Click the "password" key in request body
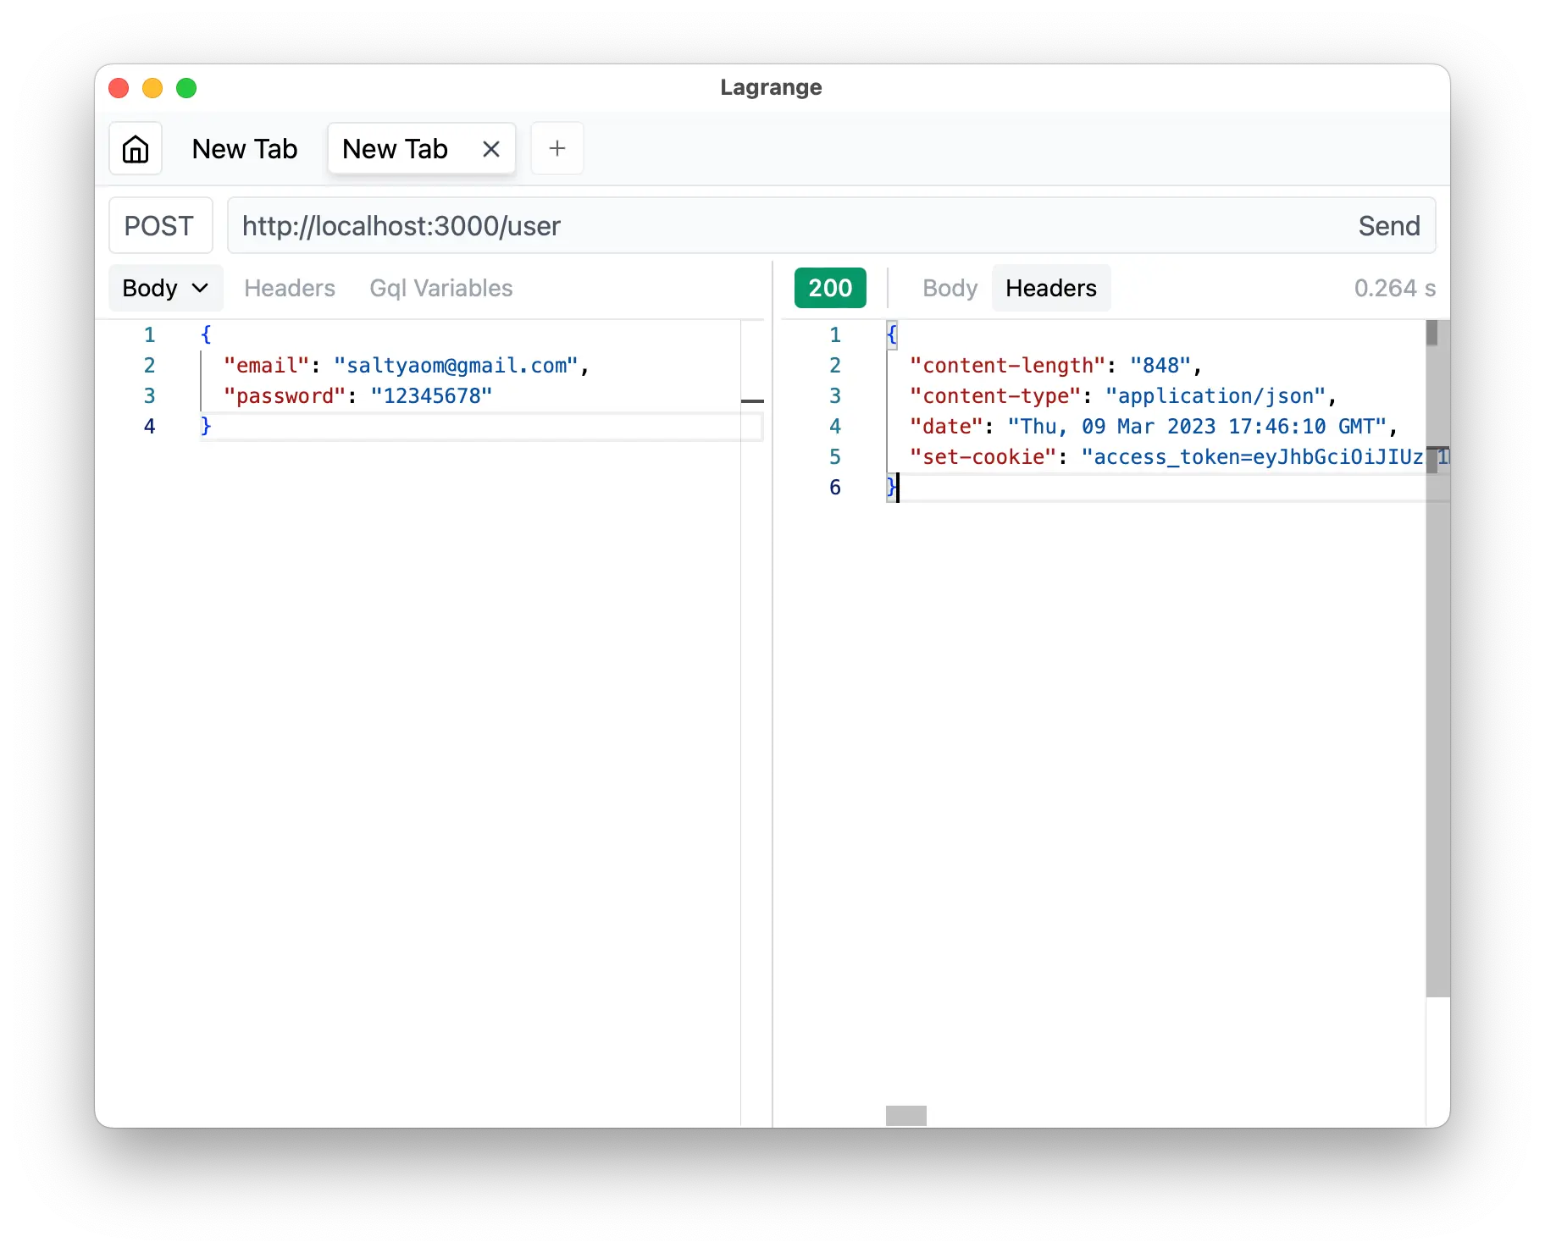The width and height of the screenshot is (1545, 1253). 285,396
